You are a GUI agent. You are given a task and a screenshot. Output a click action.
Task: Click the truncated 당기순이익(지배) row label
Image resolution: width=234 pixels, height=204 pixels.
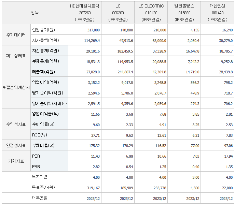coord(50,103)
